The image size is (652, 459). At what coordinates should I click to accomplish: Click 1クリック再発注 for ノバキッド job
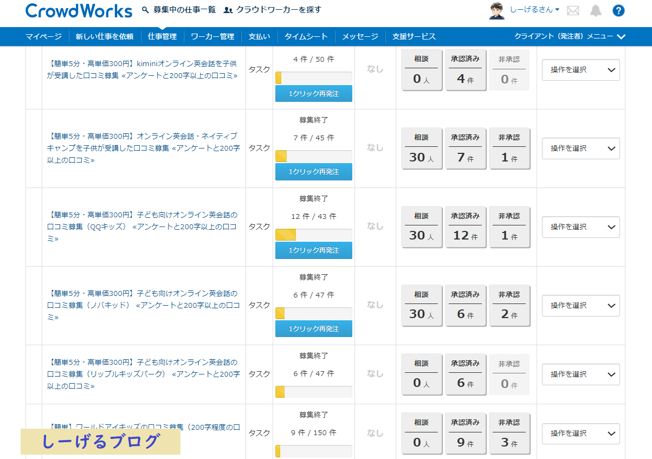click(314, 328)
